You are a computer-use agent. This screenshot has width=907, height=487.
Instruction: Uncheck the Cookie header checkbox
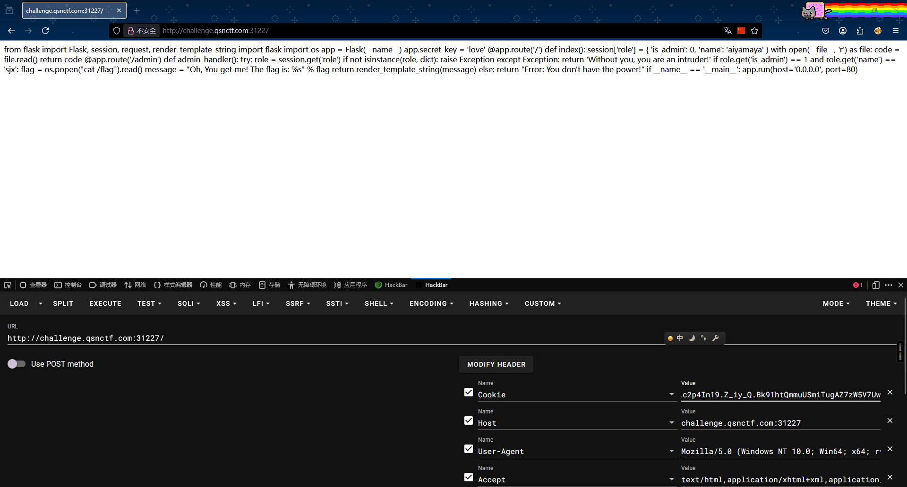(x=469, y=392)
